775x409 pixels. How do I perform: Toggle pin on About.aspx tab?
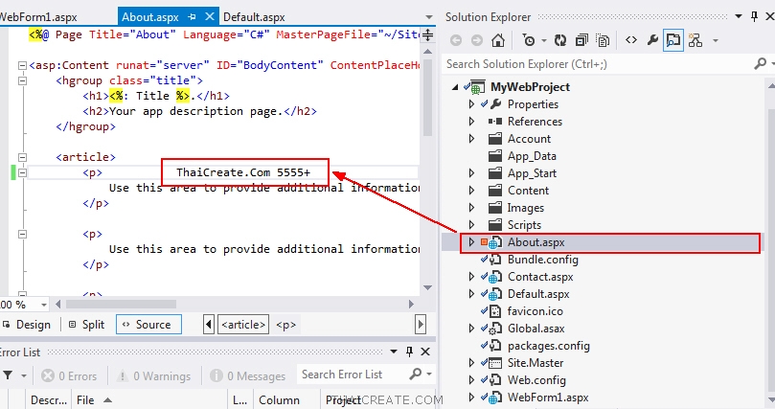click(193, 17)
